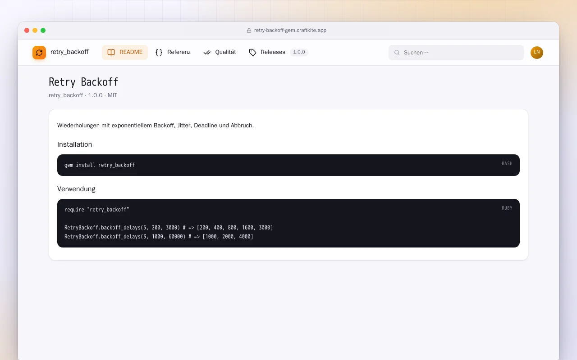Click the lock icon in the address bar
Viewport: 577px width, 360px height.
[249, 31]
